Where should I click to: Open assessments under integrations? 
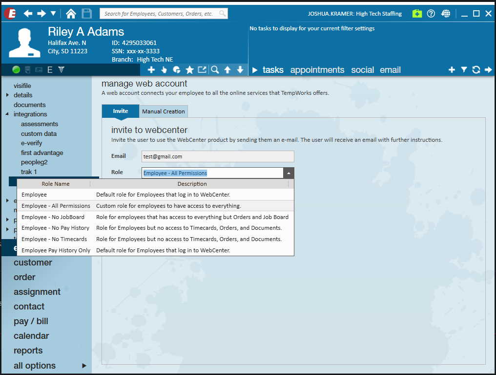(x=40, y=124)
